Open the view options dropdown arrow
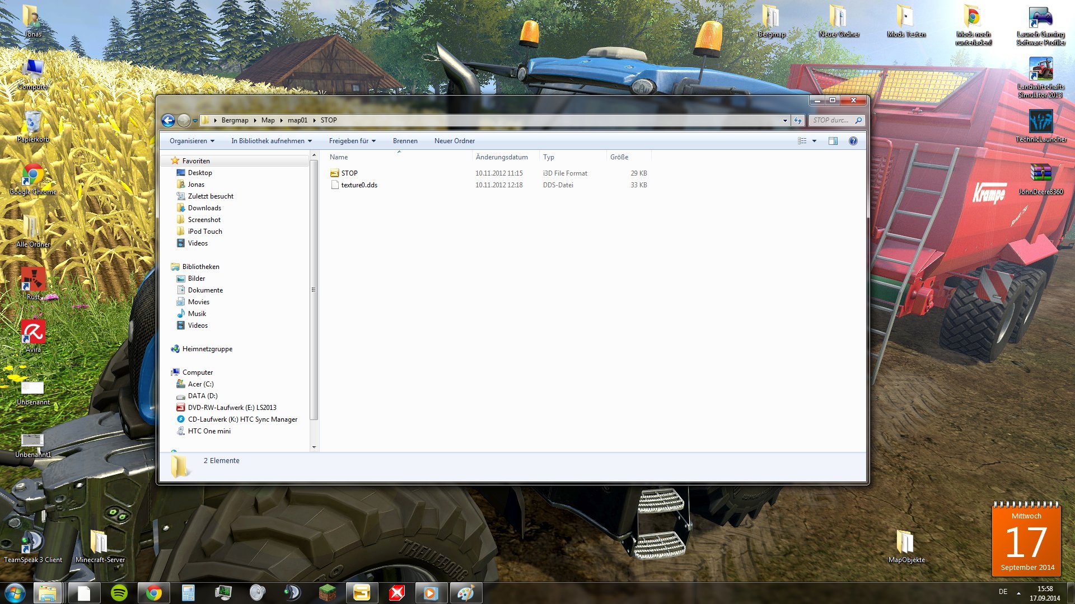This screenshot has width=1075, height=604. point(814,141)
